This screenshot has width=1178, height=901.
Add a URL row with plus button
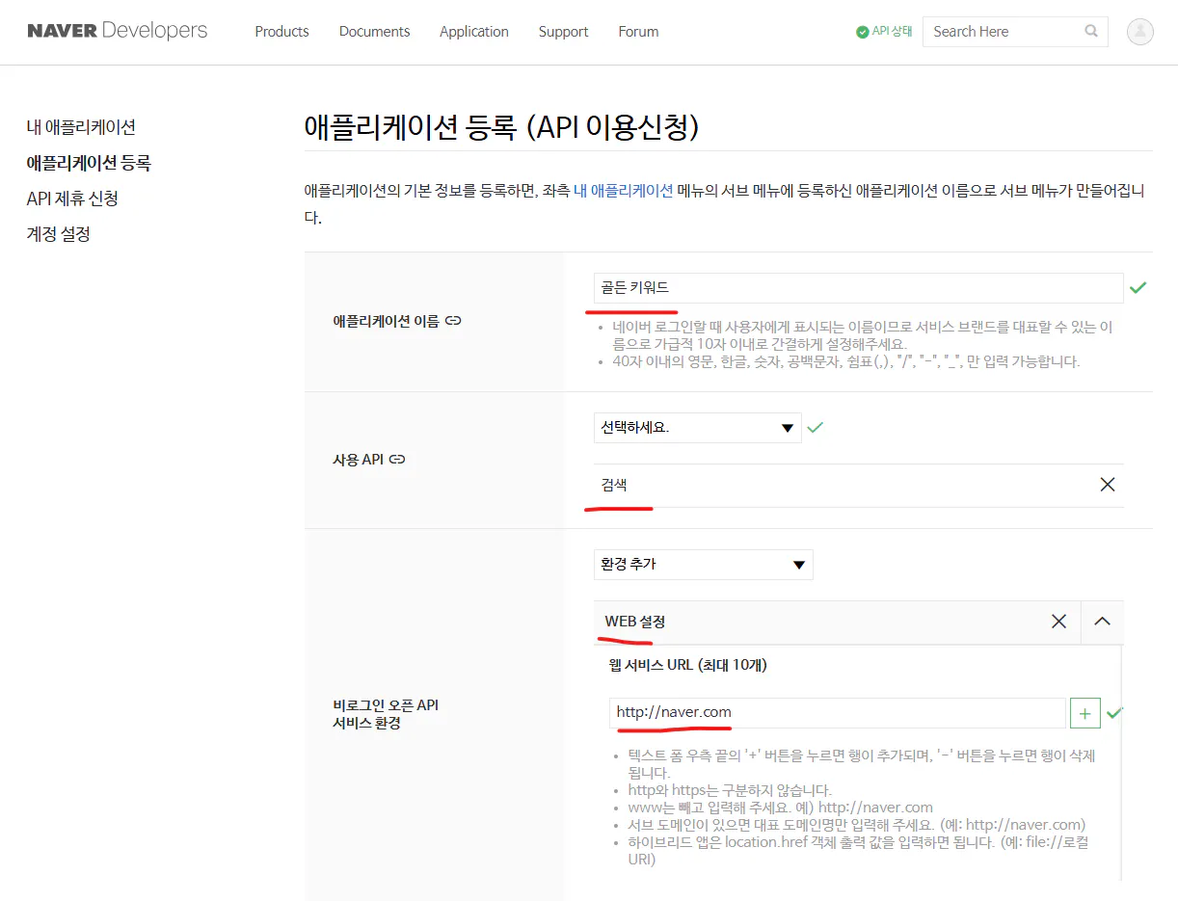1084,713
